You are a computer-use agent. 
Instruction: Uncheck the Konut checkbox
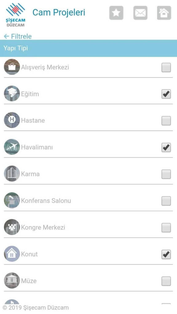[166, 255]
